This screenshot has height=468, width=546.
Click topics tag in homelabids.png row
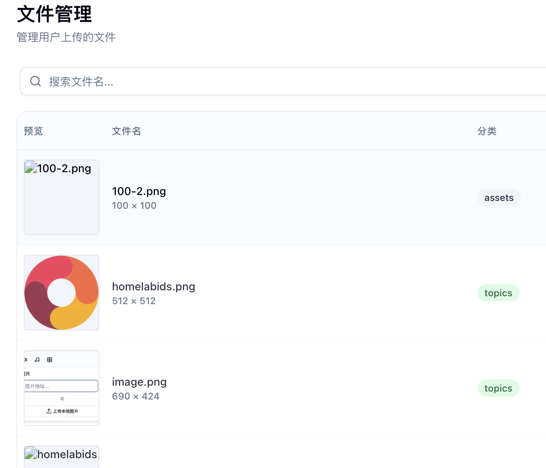498,293
